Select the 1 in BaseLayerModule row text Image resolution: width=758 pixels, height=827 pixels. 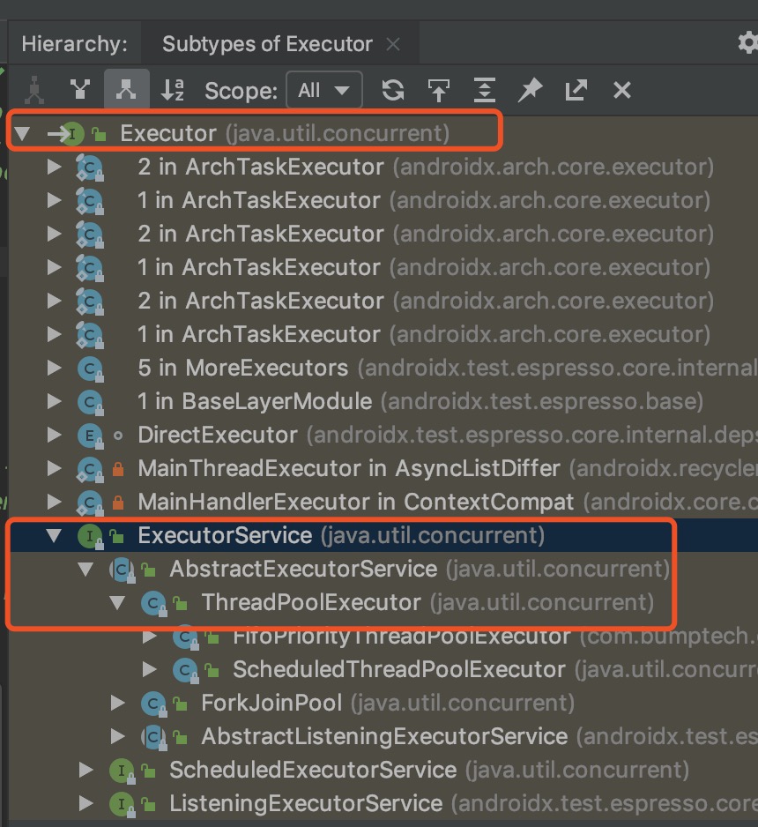[420, 401]
